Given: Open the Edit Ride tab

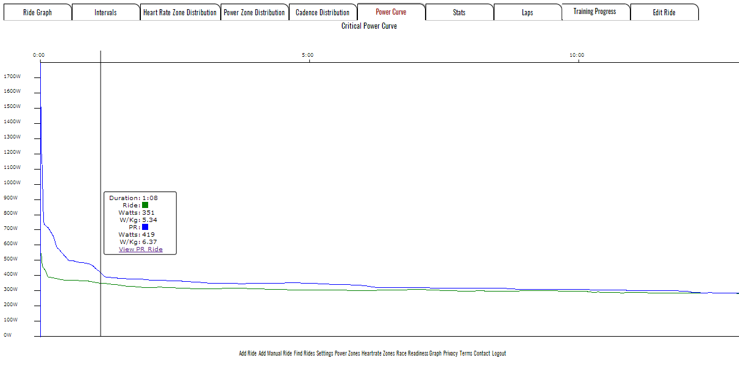Looking at the screenshot, I should [x=664, y=12].
